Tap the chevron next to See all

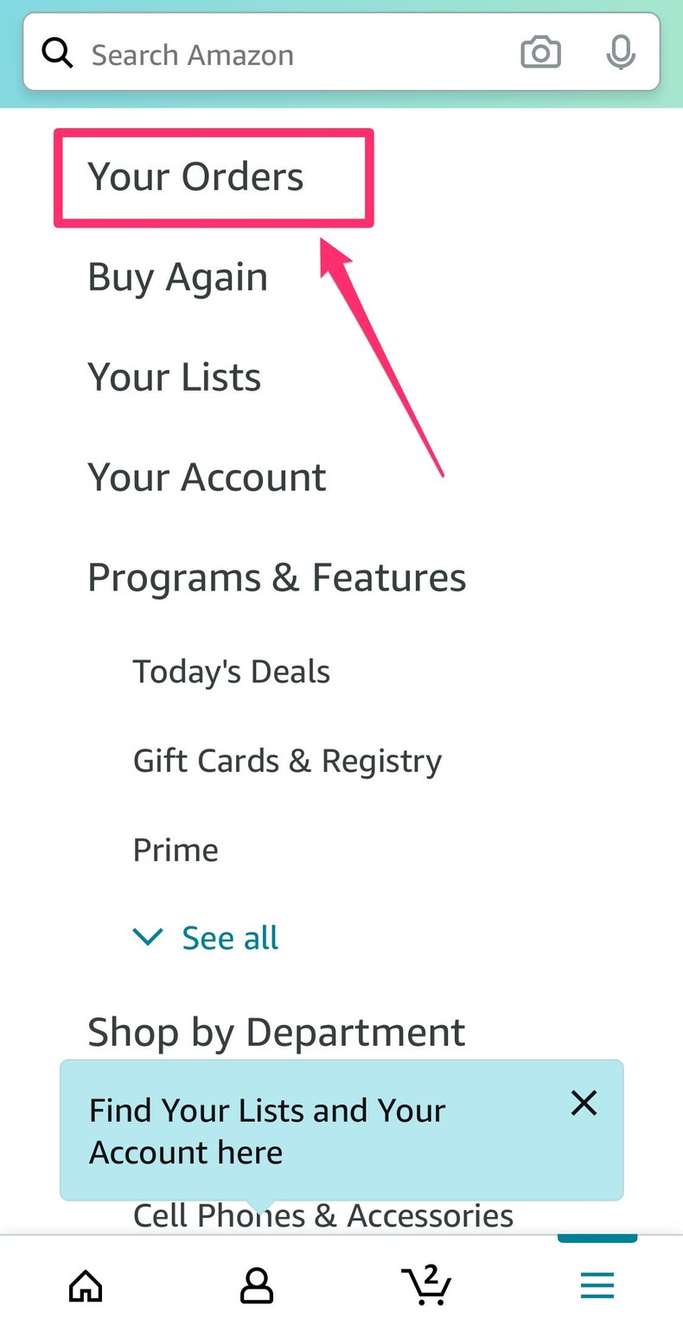point(148,937)
